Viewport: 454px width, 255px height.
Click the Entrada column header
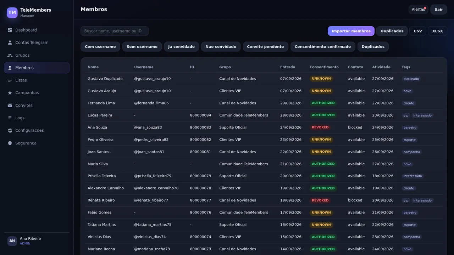pyautogui.click(x=288, y=67)
